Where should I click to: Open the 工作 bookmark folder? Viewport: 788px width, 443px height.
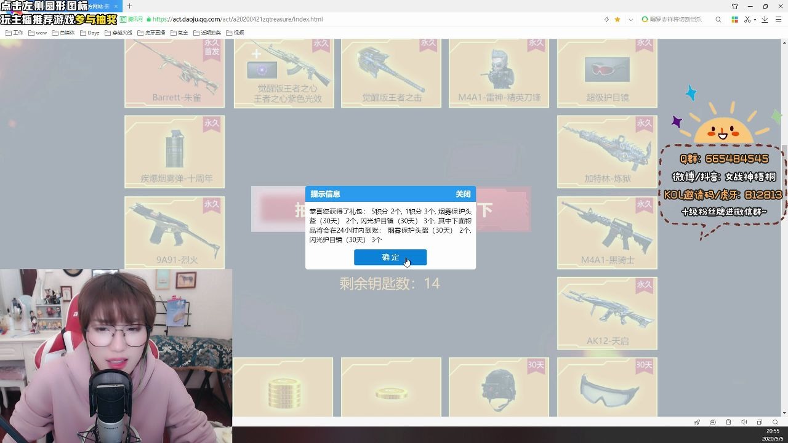[14, 33]
